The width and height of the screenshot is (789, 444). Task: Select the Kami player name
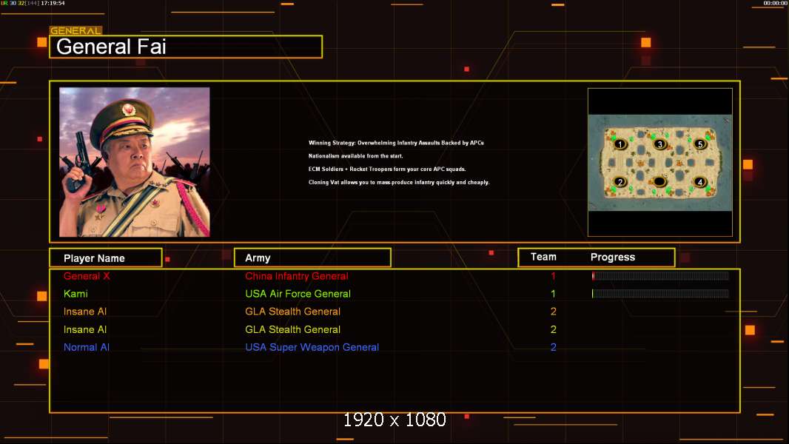click(x=75, y=294)
